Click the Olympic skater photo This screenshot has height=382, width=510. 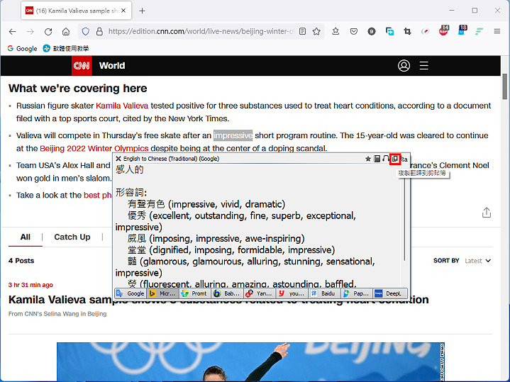pyautogui.click(x=250, y=362)
